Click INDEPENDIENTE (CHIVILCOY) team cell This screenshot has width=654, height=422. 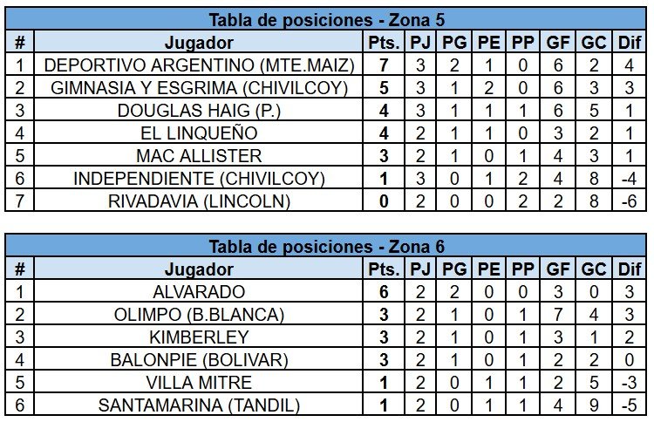(x=199, y=178)
